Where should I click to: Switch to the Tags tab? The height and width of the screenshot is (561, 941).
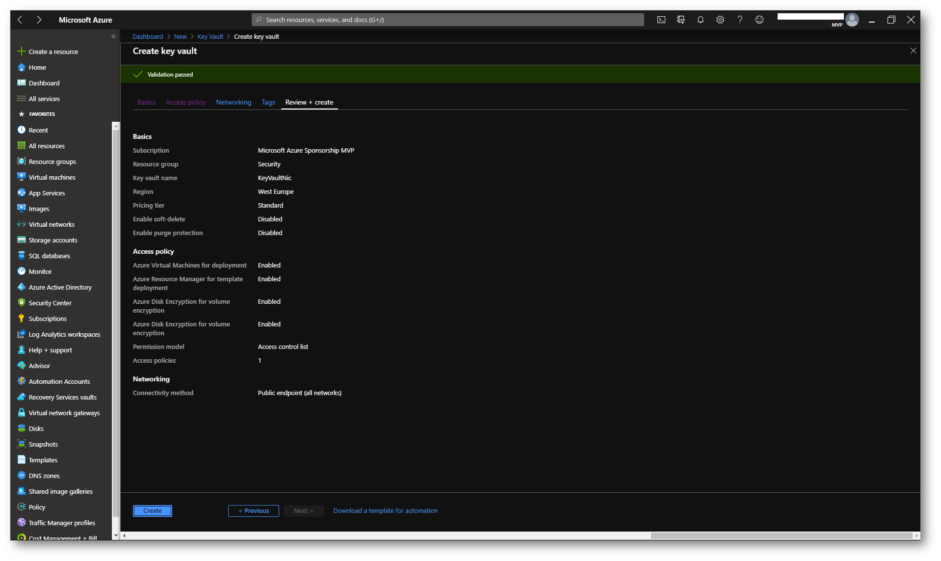point(268,102)
